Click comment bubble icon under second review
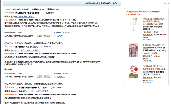 (55, 77)
